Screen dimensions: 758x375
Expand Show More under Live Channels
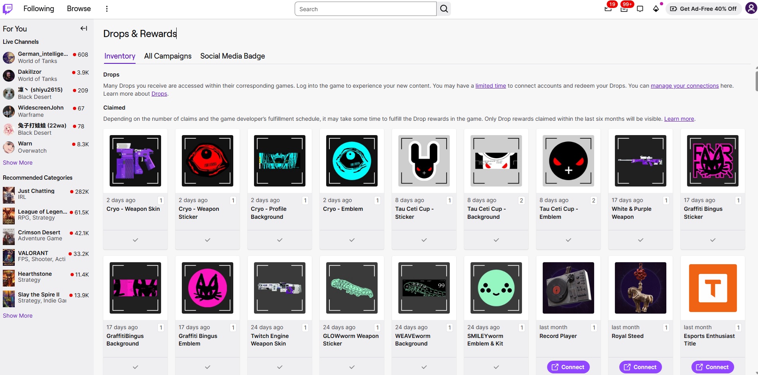click(18, 163)
